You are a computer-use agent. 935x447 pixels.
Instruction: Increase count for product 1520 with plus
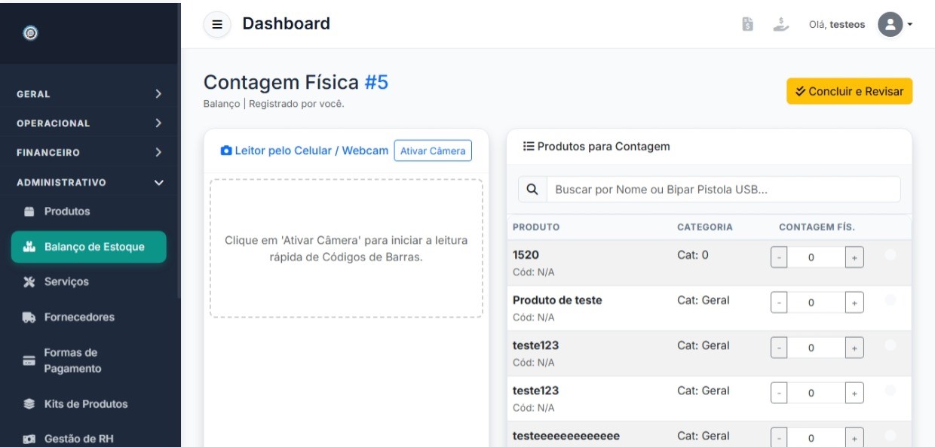[x=854, y=257]
